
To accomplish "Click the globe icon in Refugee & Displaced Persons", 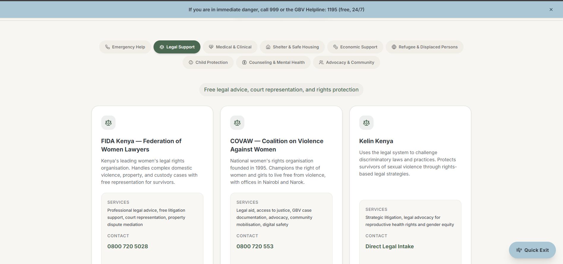I will coord(394,47).
